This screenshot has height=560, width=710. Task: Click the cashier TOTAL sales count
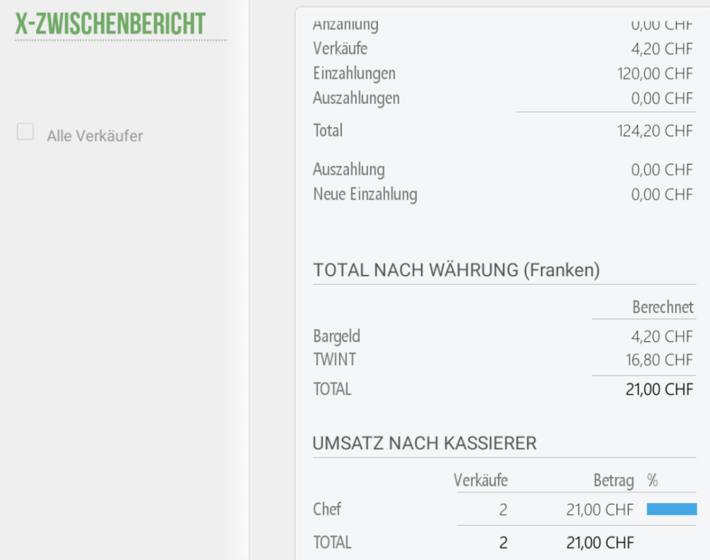click(503, 543)
